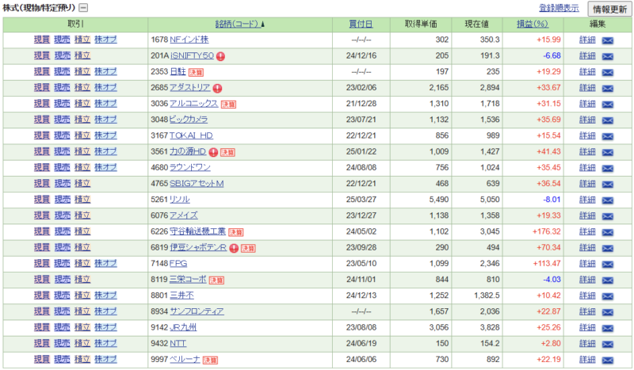Click red alert icon beside 力の源HD
Viewport: 634px width, 370px height.
tap(213, 152)
